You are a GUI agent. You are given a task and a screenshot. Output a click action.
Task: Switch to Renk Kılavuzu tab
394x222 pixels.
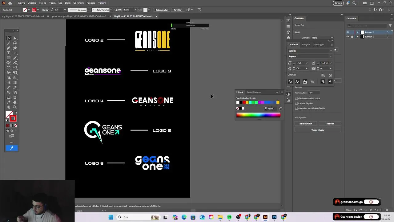click(x=254, y=92)
